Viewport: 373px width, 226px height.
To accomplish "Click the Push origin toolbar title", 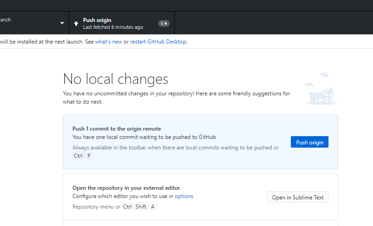I will tap(97, 20).
